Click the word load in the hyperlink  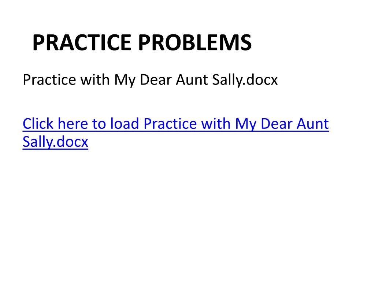(125, 124)
